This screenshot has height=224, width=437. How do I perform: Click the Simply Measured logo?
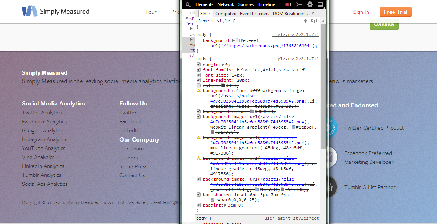coord(56,11)
